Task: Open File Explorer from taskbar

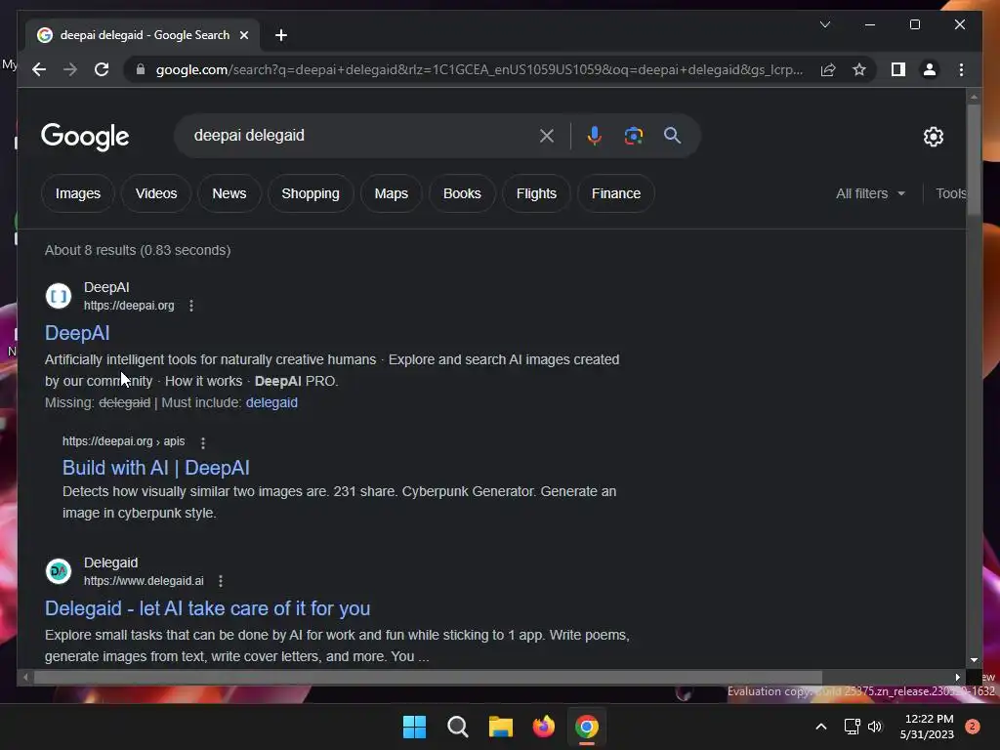Action: tap(501, 727)
